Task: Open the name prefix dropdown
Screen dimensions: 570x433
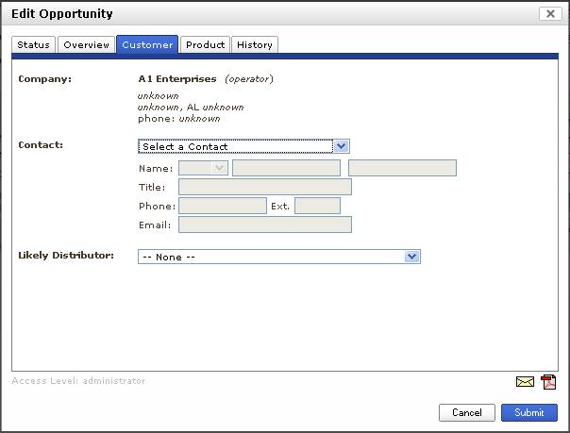Action: click(203, 168)
